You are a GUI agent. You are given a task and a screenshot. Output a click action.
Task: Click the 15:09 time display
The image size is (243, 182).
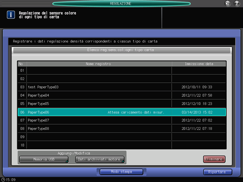click(x=11, y=180)
